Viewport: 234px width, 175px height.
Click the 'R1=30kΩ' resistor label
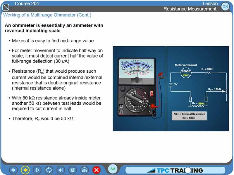207,69
